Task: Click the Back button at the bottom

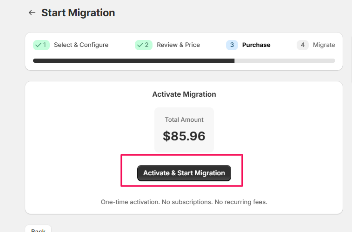Action: click(x=38, y=230)
